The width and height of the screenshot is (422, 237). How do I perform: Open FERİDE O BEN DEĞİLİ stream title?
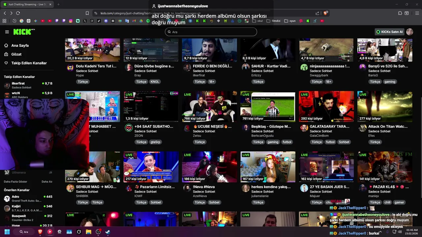212,66
